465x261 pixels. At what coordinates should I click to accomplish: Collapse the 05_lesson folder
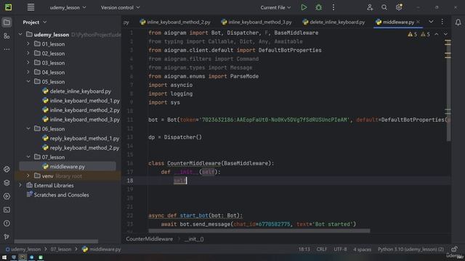pyautogui.click(x=28, y=82)
